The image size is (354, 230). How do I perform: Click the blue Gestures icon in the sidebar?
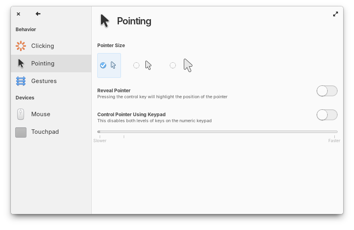click(20, 81)
